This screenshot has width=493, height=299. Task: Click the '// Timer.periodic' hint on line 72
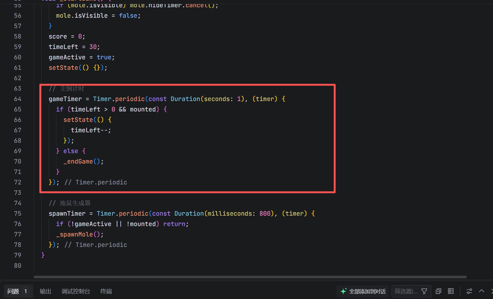[96, 182]
